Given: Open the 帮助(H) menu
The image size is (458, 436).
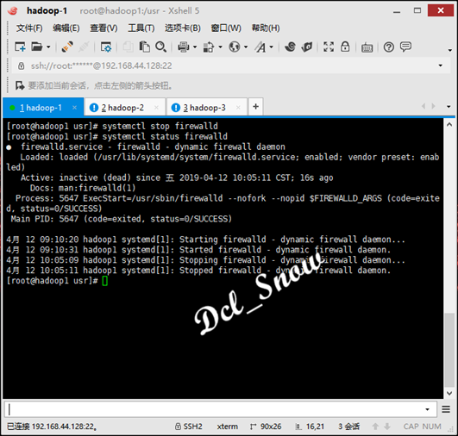Looking at the screenshot, I should click(x=266, y=28).
